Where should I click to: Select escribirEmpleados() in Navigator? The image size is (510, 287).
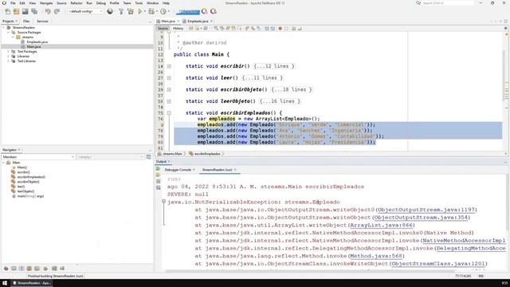[x=31, y=177]
